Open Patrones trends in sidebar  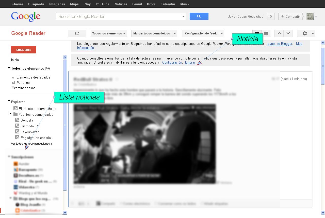(x=23, y=83)
